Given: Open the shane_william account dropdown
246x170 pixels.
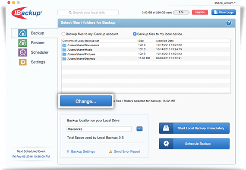Looking at the screenshot, I should pyautogui.click(x=225, y=3).
